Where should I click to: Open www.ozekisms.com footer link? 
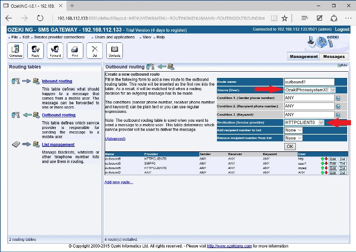coord(229,246)
